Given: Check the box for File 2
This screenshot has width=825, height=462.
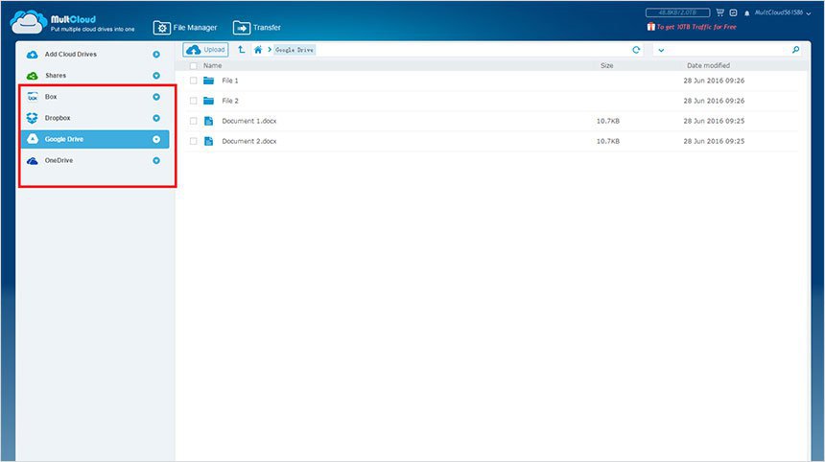Looking at the screenshot, I should click(x=194, y=101).
